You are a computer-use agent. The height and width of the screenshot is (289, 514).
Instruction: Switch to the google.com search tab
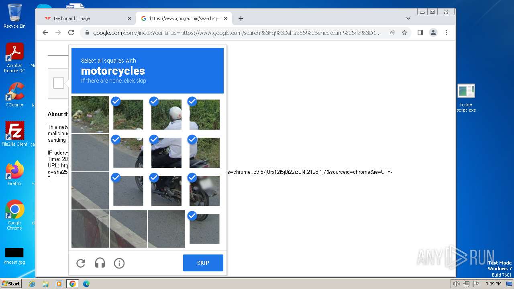tap(183, 18)
